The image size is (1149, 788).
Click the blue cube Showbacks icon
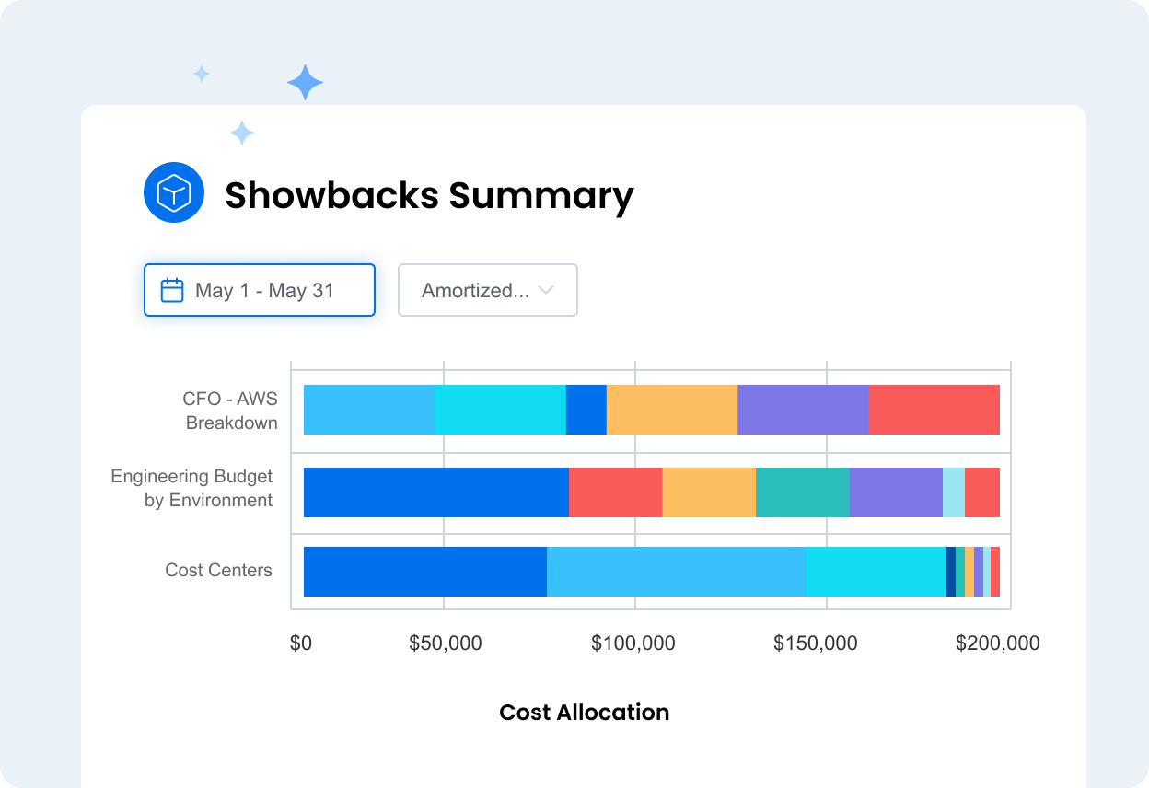[x=174, y=192]
